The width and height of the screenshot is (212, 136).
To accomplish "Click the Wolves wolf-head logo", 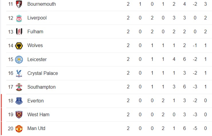I will [19, 46].
